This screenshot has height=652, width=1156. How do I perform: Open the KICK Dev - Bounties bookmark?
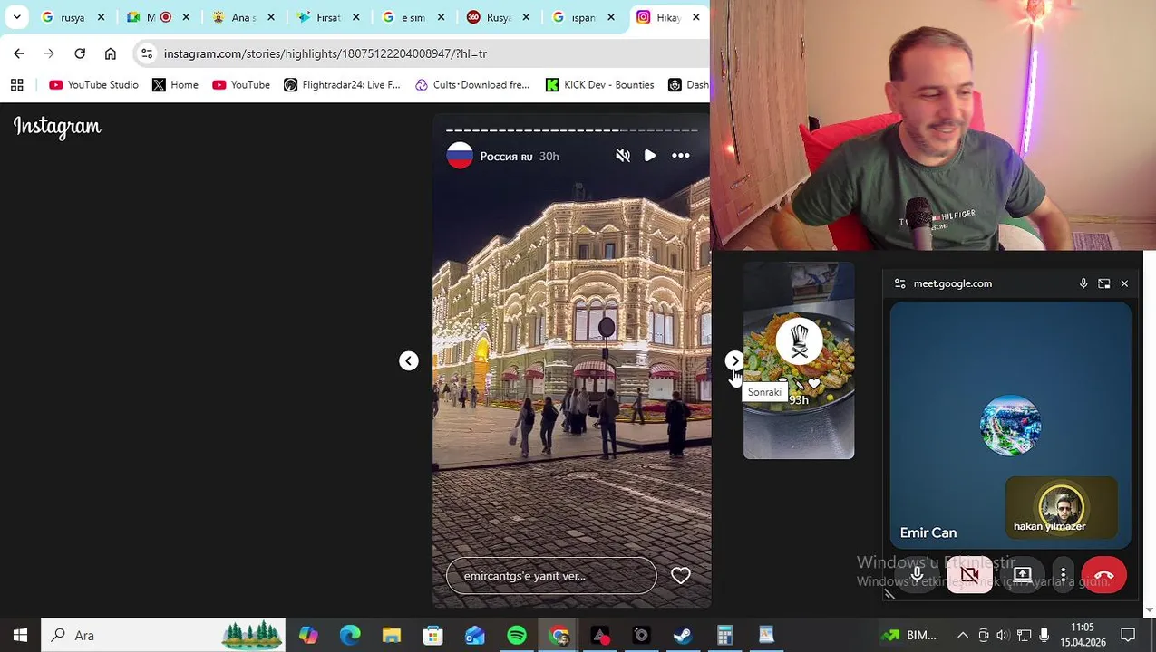tap(600, 85)
